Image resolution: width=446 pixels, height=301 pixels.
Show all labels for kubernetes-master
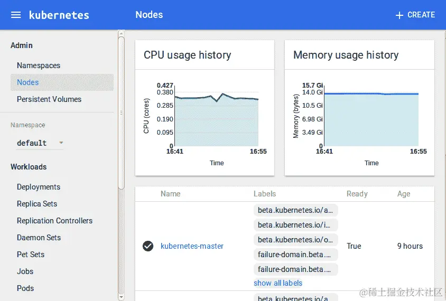278,283
